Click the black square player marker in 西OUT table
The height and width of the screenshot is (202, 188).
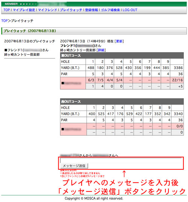coord(63,129)
